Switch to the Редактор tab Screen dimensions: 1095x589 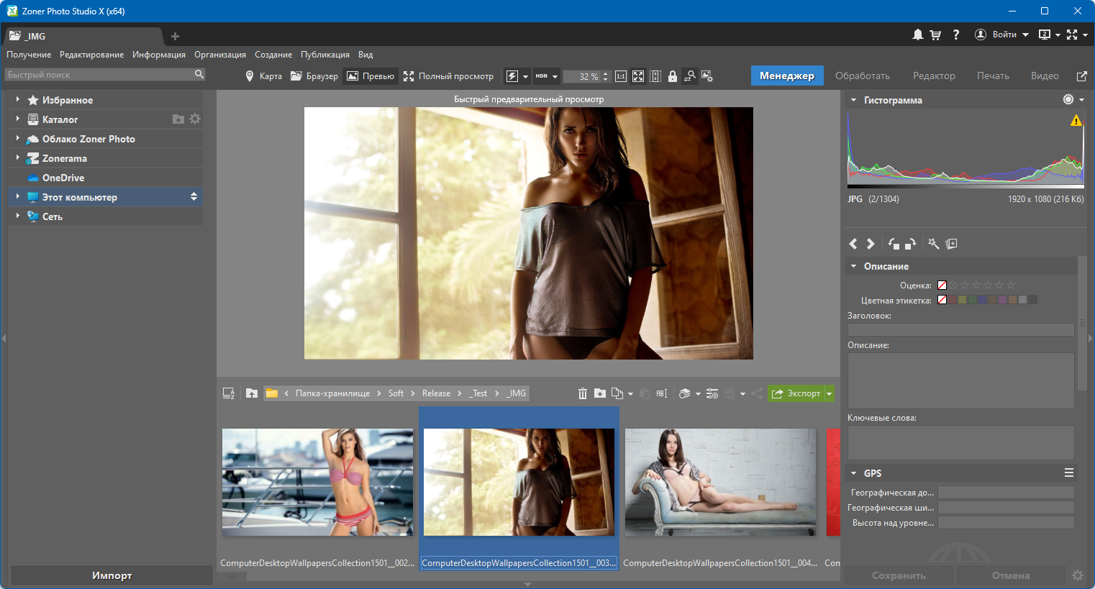(934, 76)
